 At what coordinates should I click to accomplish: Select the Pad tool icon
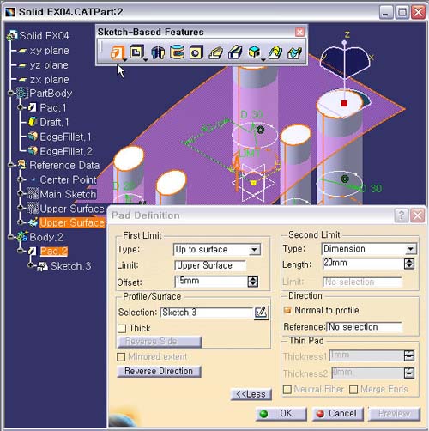[x=117, y=52]
